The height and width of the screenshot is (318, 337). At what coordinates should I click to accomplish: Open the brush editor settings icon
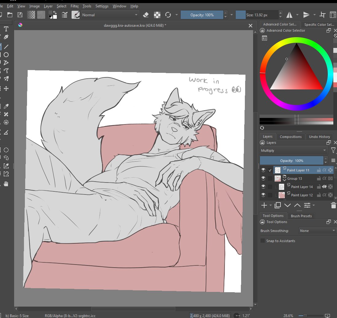[65, 15]
